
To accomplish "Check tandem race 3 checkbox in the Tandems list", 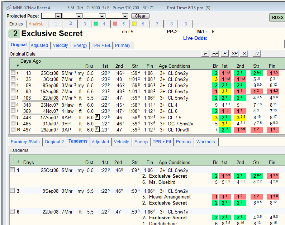I will (x=12, y=191).
